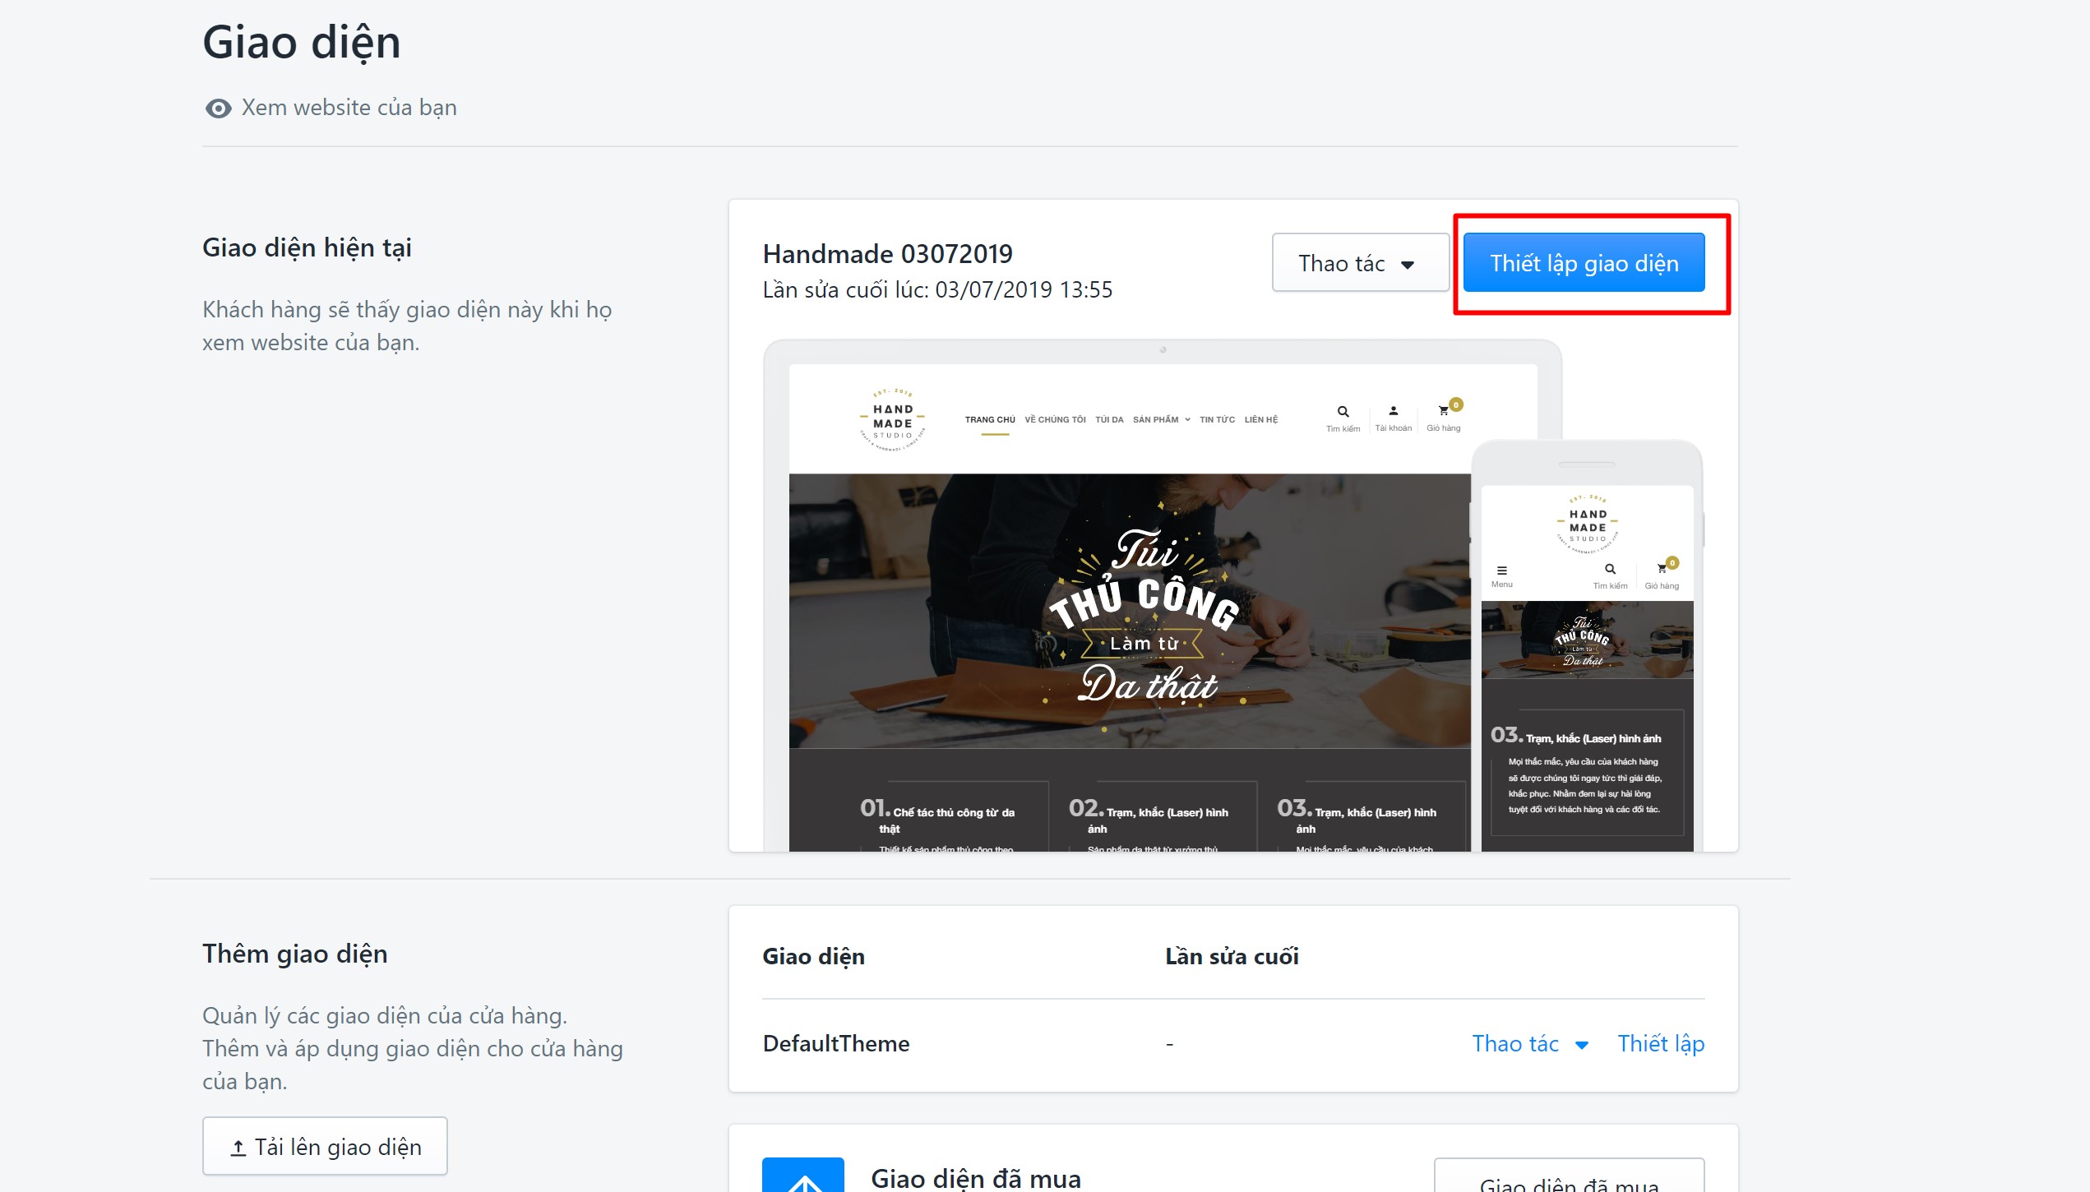Click the Lần sửa cuối column header
Viewport: 2090px width, 1192px height.
1232,957
